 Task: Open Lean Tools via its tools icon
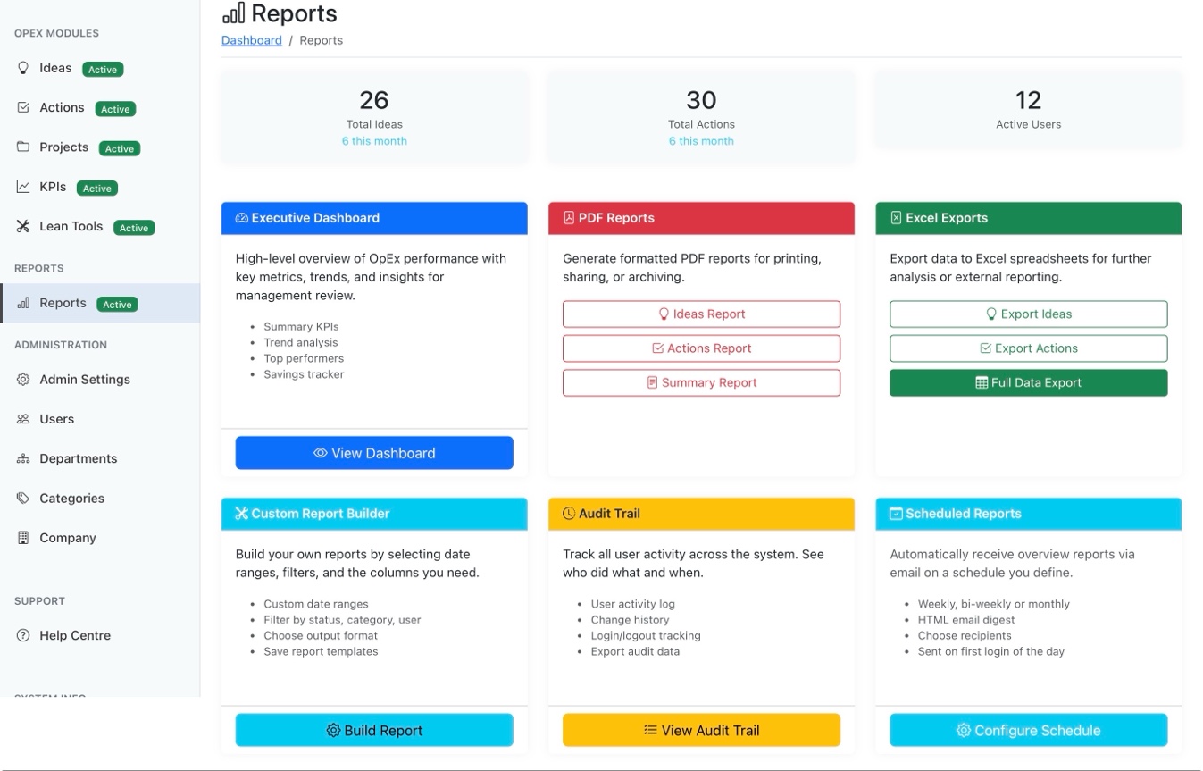(x=22, y=226)
